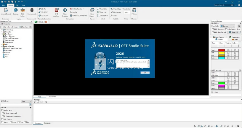Expand the Technology tree node
Image resolution: width=242 pixels, height=128 pixels.
pos(1,30)
